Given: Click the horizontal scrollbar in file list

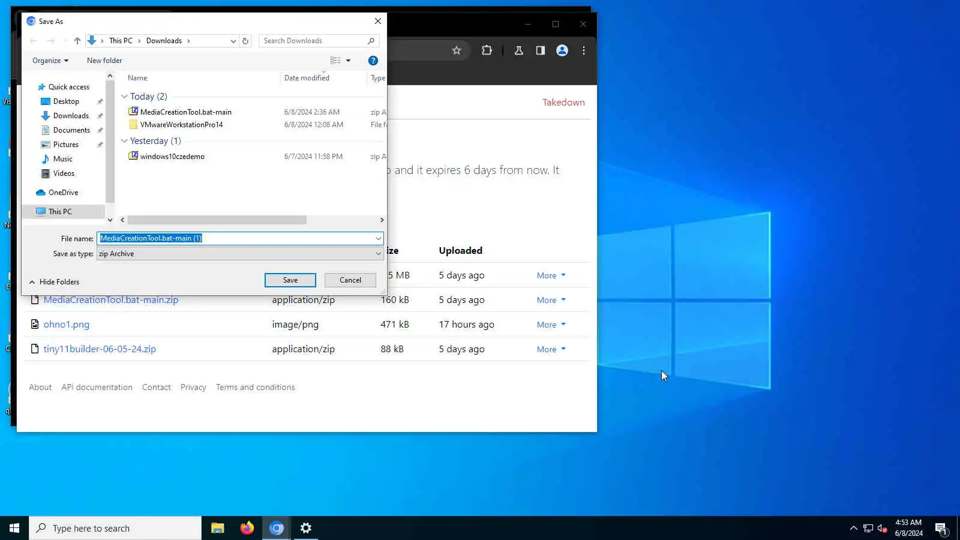Looking at the screenshot, I should tap(217, 220).
